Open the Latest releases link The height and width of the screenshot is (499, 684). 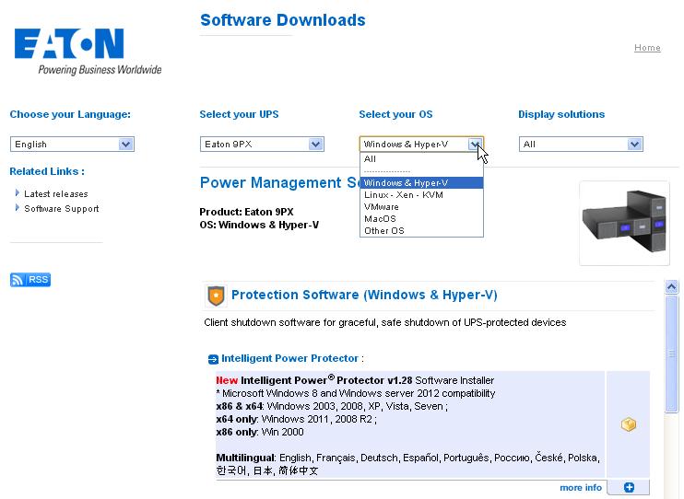[x=56, y=193]
